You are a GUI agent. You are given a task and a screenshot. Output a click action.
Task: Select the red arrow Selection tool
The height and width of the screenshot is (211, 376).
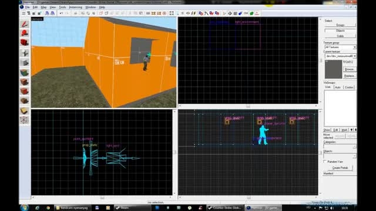pos(25,24)
